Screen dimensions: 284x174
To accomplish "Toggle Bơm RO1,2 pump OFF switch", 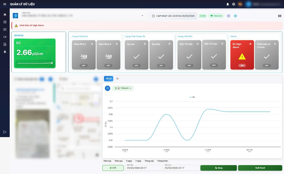I will (x=83, y=65).
